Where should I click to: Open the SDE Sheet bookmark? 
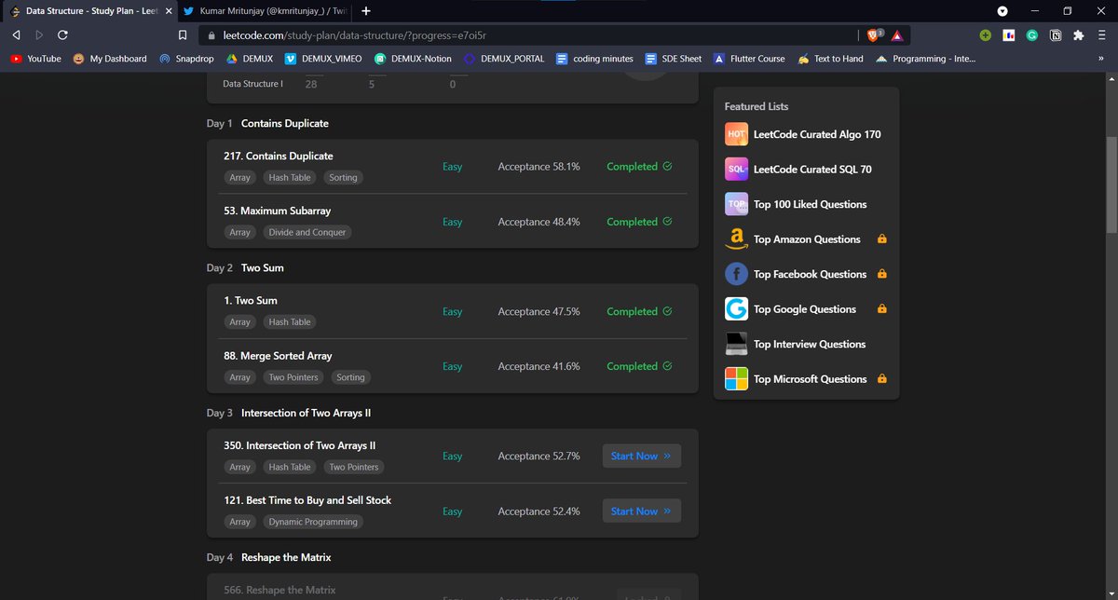tap(674, 59)
